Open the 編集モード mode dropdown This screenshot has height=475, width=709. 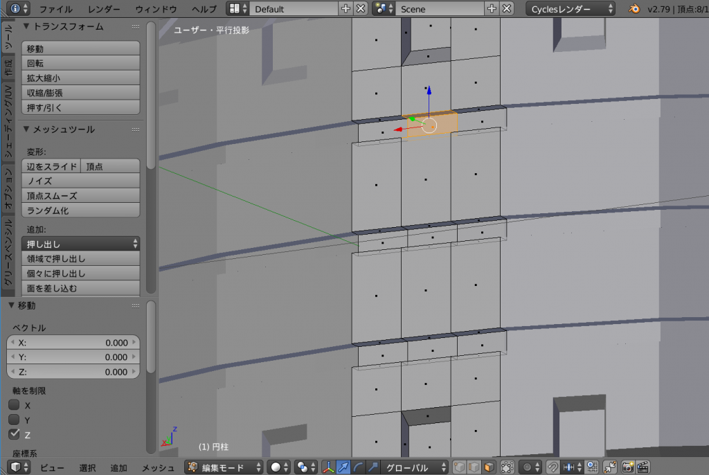click(224, 467)
